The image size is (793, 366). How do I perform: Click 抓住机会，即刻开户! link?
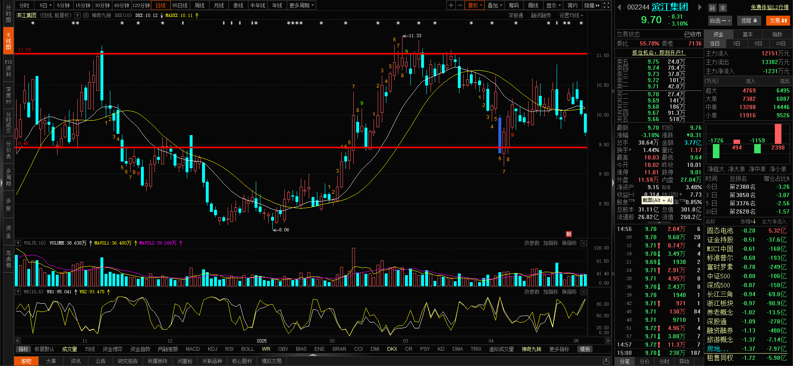[x=659, y=52]
